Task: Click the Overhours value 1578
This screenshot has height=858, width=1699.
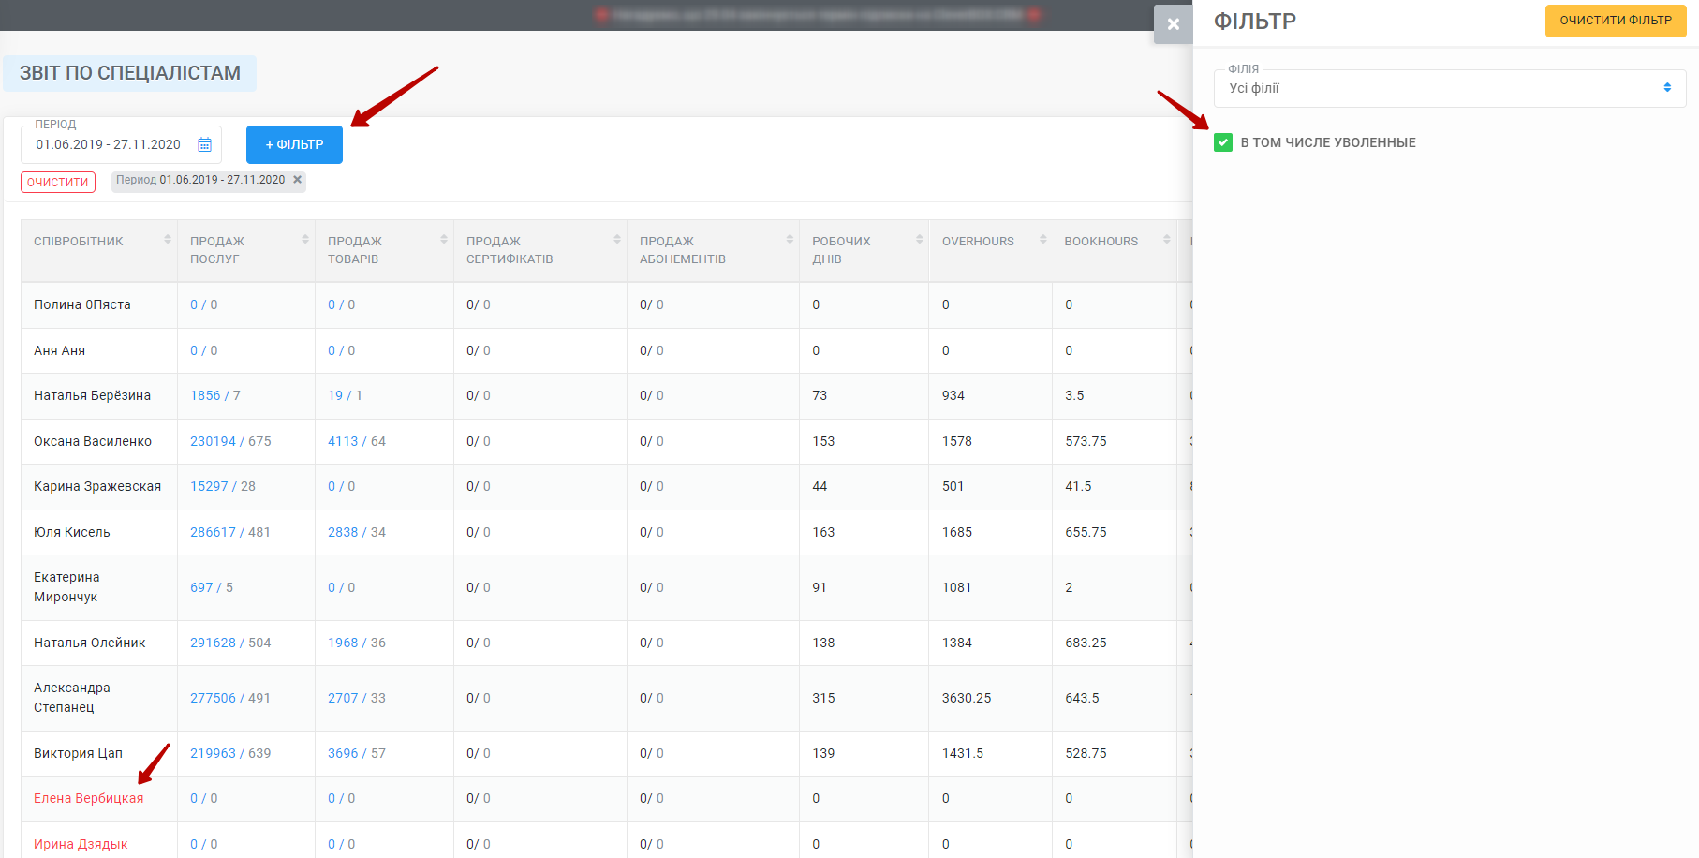Action: coord(957,441)
